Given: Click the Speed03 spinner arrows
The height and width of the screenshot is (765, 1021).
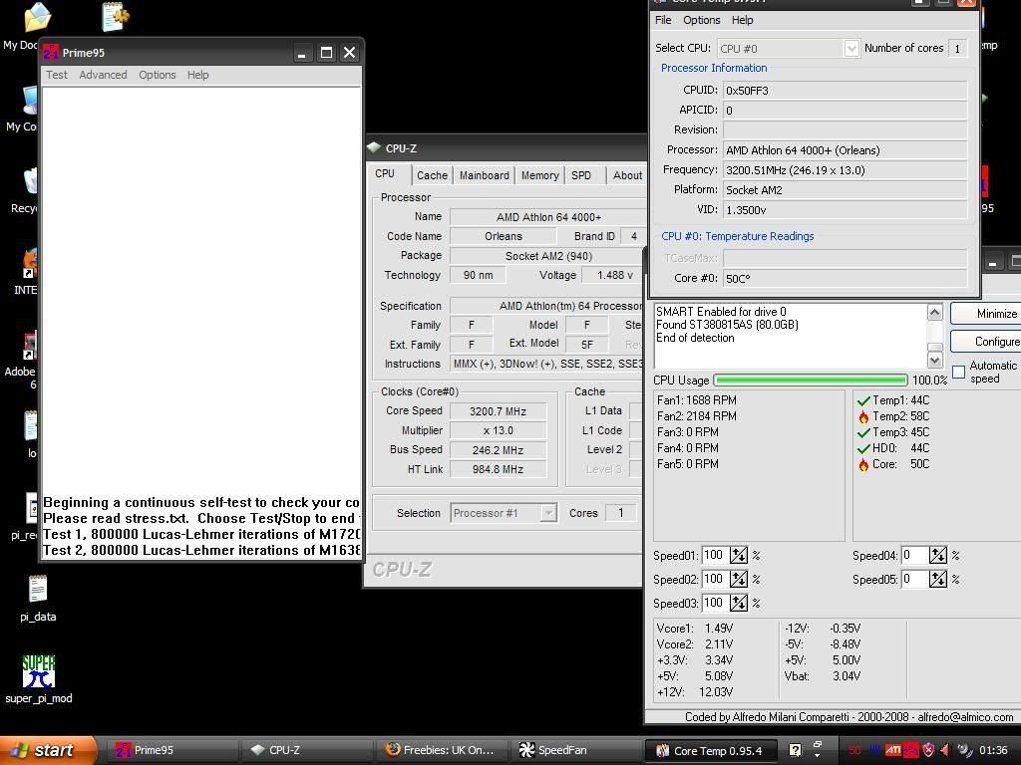Looking at the screenshot, I should point(739,603).
